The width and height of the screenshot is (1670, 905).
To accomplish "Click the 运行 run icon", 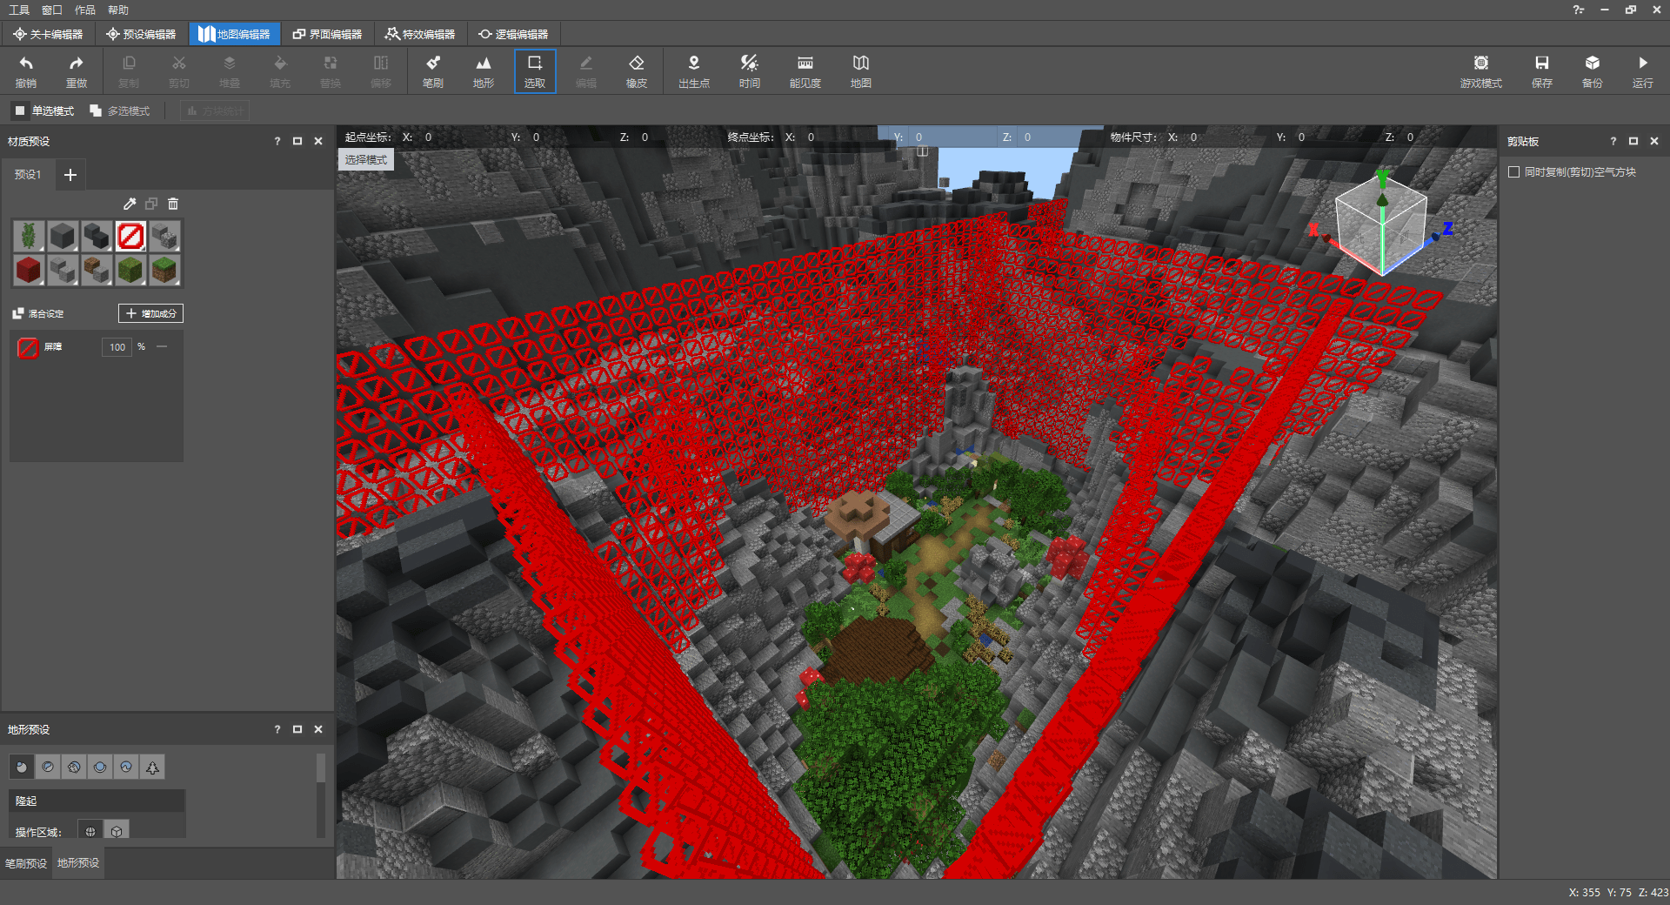I will (1643, 71).
